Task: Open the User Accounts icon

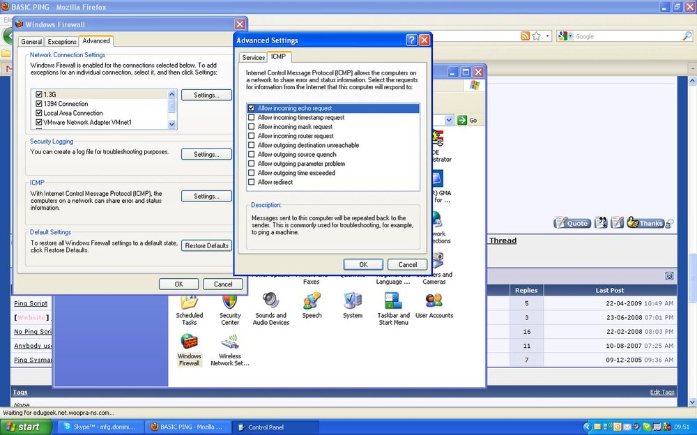Action: pos(434,306)
